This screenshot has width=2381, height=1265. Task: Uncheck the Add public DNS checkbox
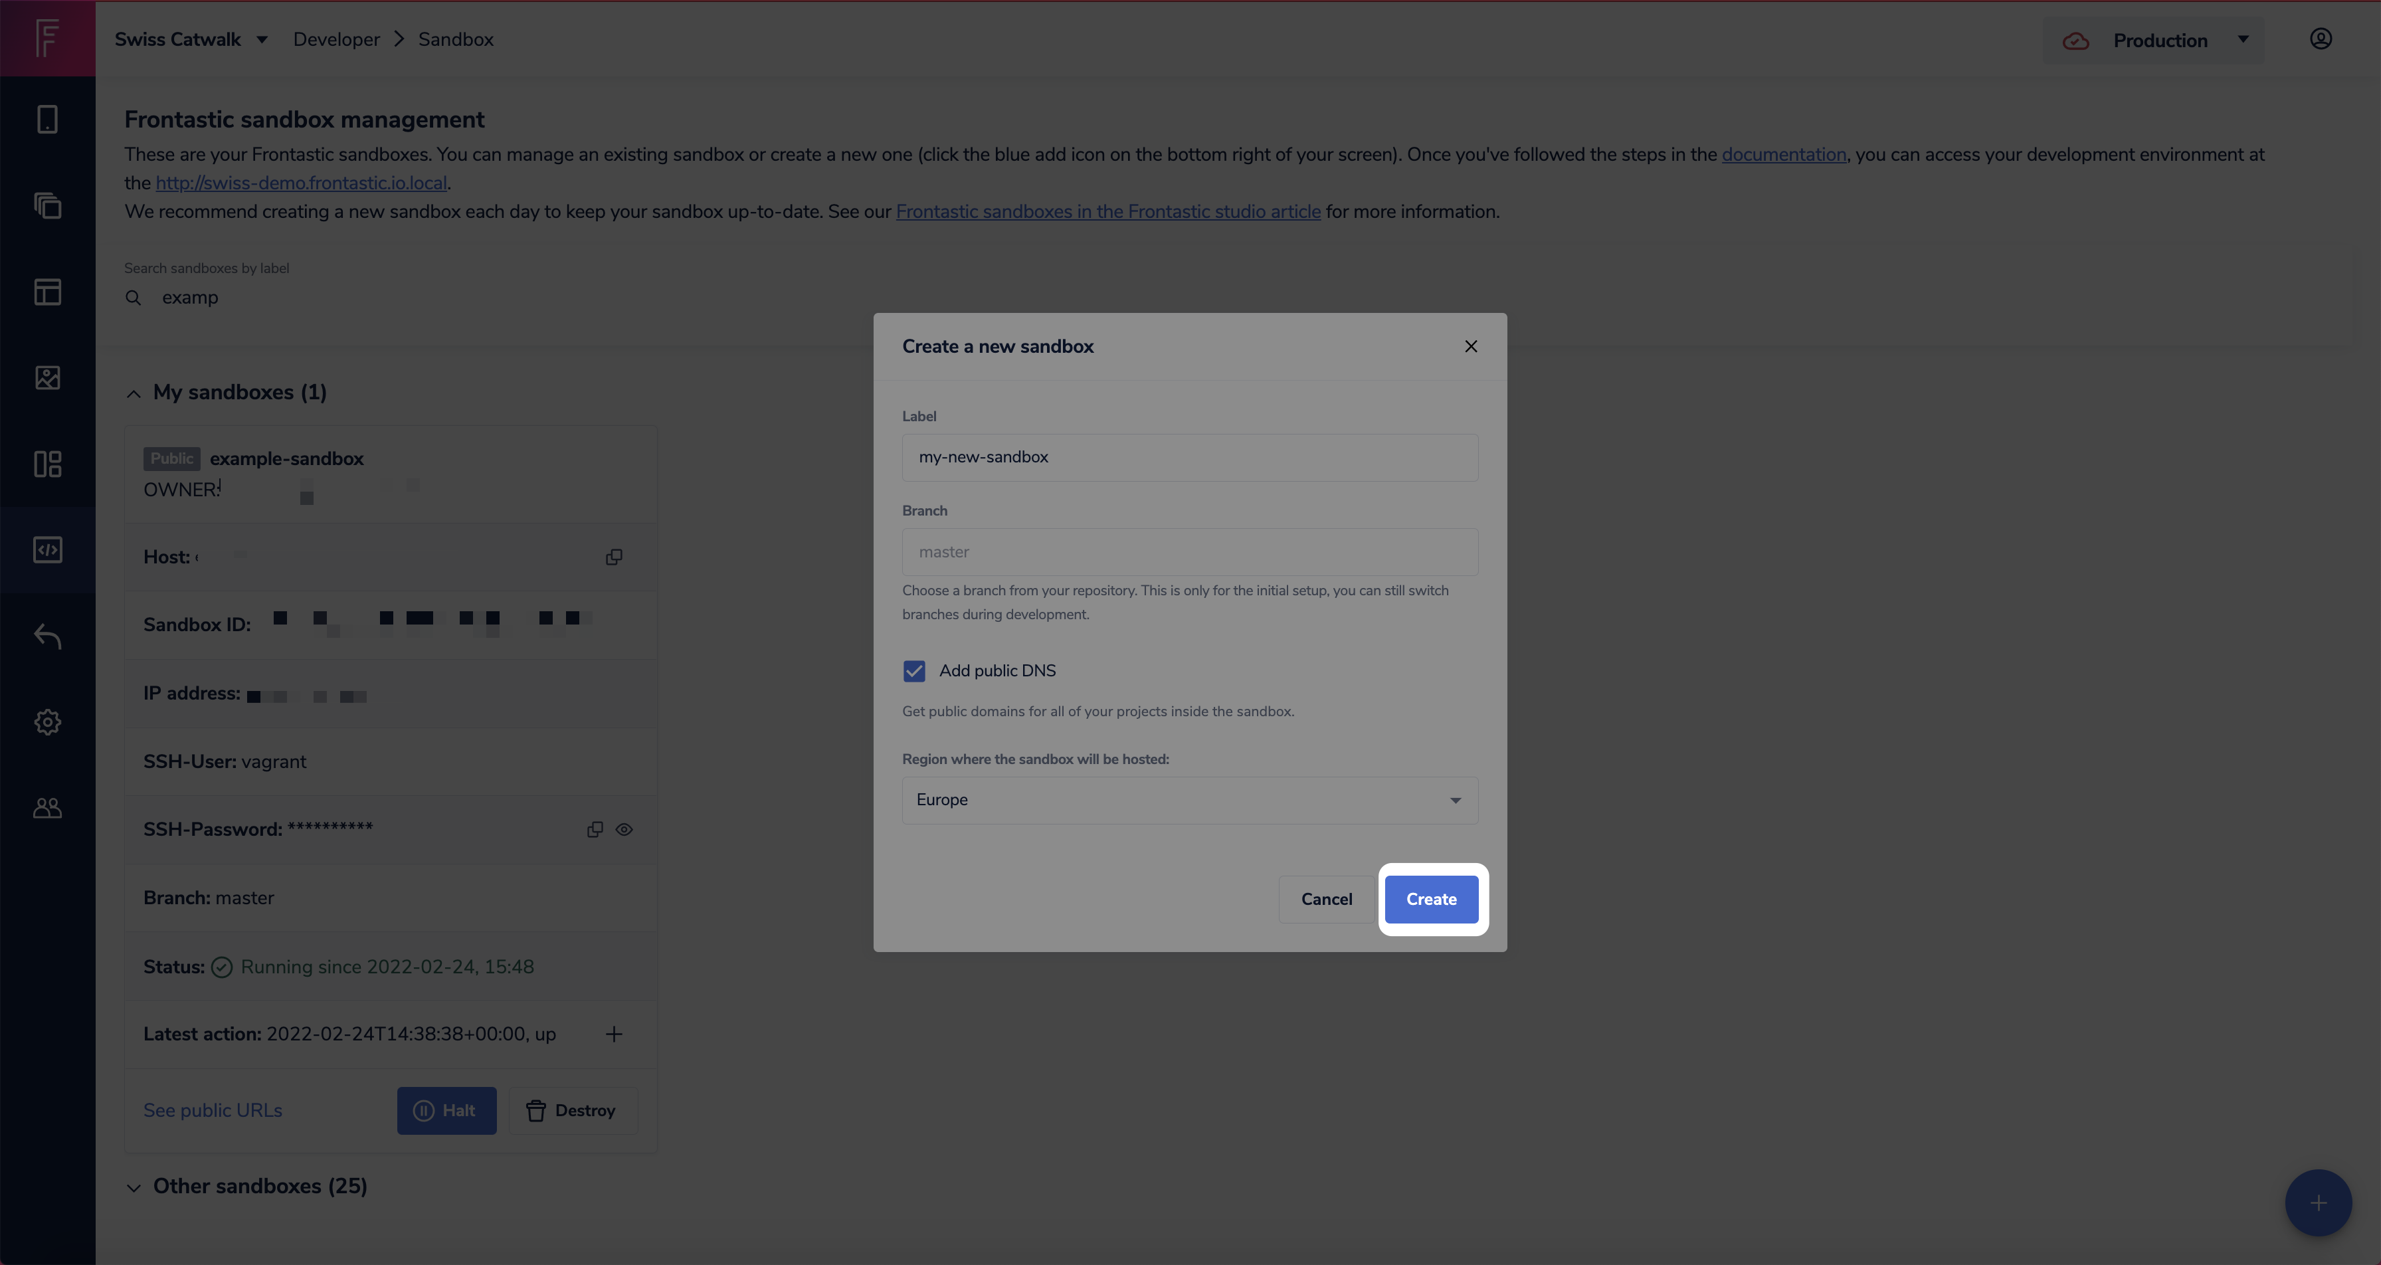coord(914,671)
